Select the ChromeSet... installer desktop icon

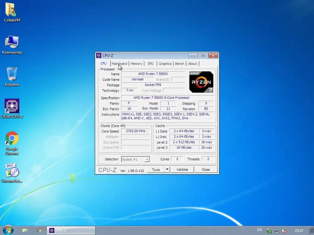(12, 173)
